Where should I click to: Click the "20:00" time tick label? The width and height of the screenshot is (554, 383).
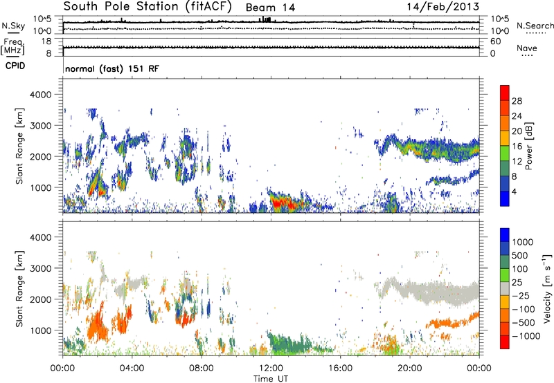click(410, 368)
